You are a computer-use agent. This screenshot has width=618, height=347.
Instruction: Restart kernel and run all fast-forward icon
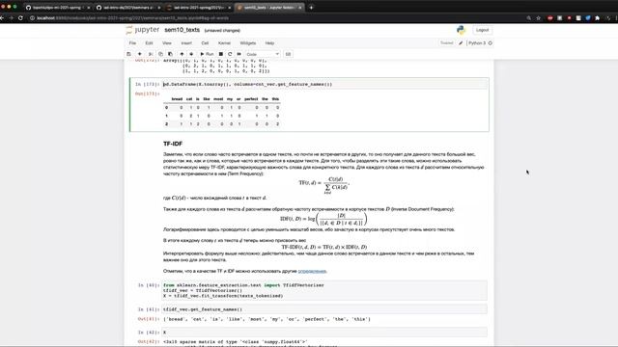pyautogui.click(x=239, y=54)
